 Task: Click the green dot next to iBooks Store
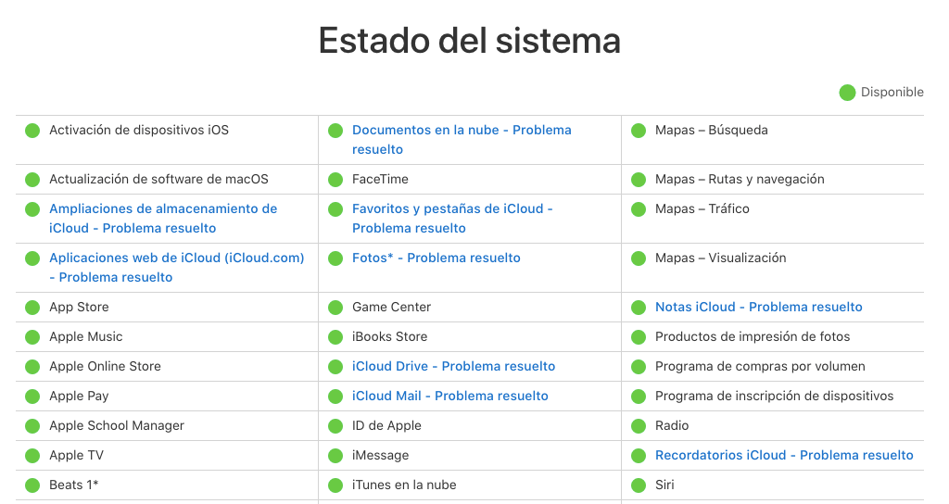(335, 337)
